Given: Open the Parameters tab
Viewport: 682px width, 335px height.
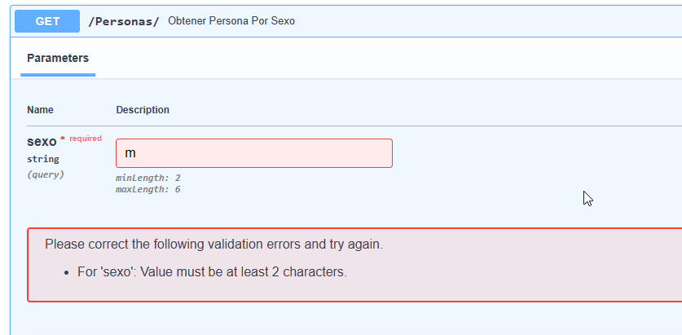Looking at the screenshot, I should click(x=58, y=59).
